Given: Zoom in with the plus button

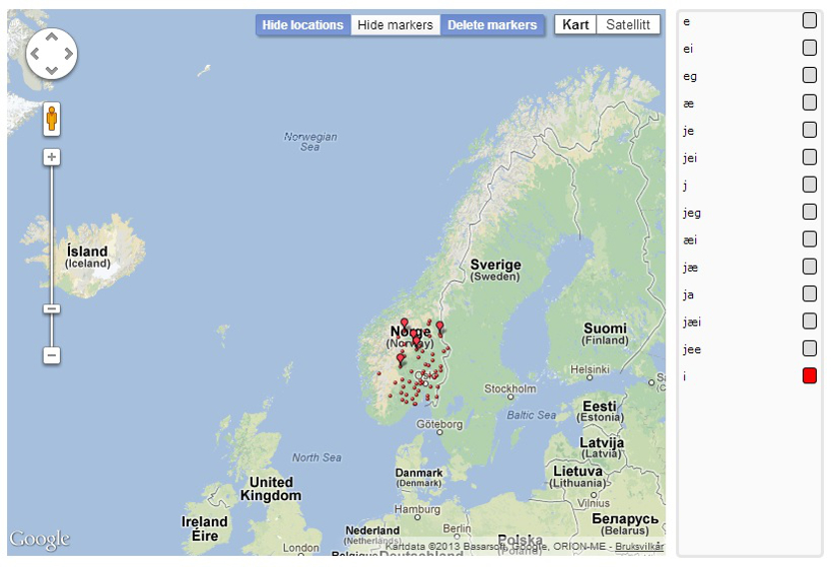Looking at the screenshot, I should (x=52, y=157).
